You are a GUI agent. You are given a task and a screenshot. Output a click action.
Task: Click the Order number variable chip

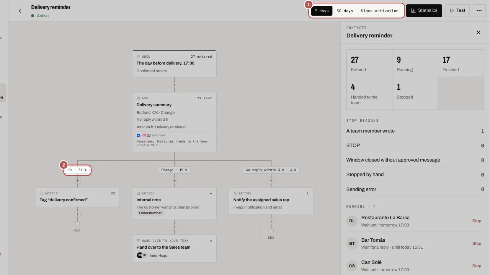point(150,213)
